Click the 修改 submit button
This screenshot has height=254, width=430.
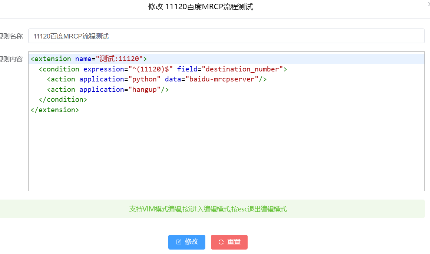click(186, 242)
